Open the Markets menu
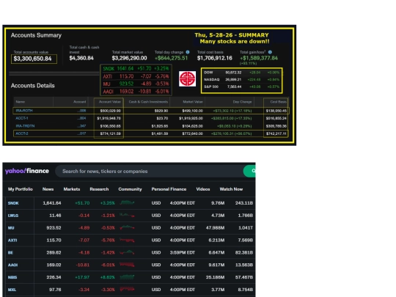Screen dimensions: 396x297 pyautogui.click(x=72, y=189)
